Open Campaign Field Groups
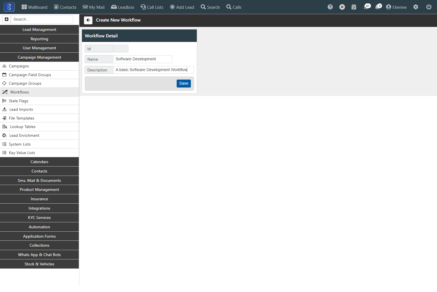The image size is (437, 292). 39,75
